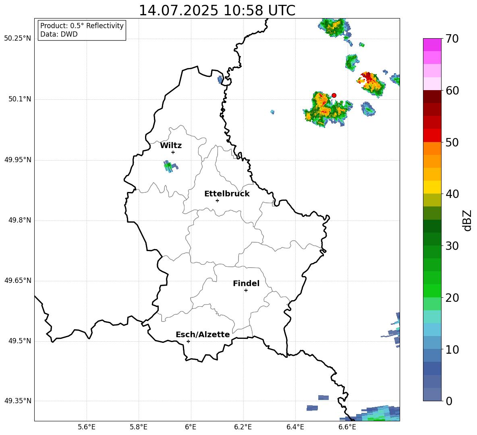Click the 10 tick label on colorbar
This screenshot has height=435, width=477.
point(452,349)
